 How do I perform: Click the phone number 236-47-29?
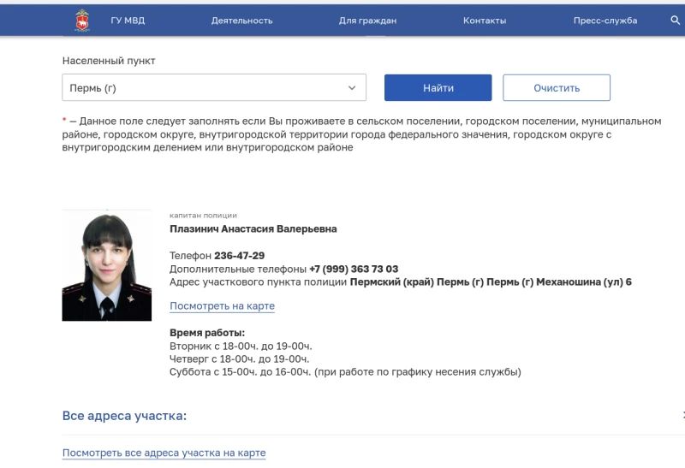pyautogui.click(x=240, y=256)
